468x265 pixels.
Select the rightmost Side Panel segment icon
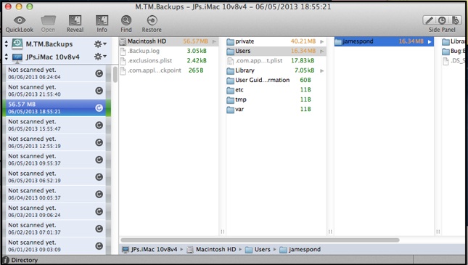(455, 20)
